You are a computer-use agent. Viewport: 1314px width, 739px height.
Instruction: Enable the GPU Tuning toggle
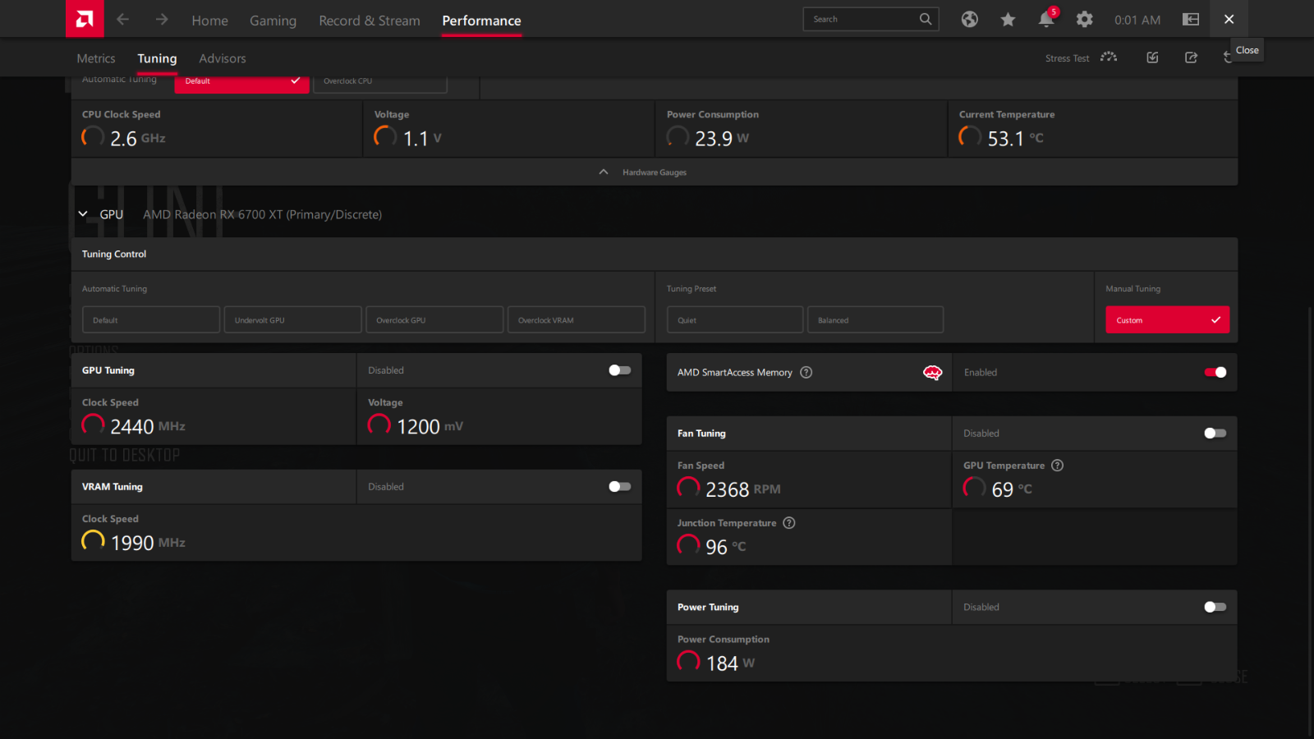(x=620, y=370)
